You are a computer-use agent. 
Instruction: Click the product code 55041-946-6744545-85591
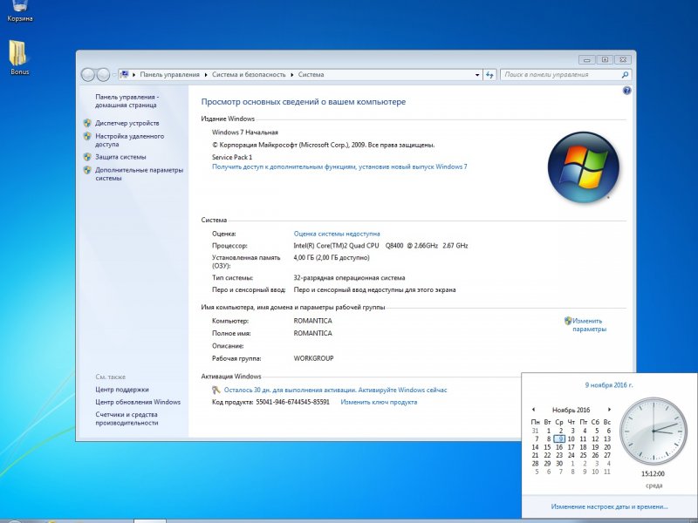click(x=293, y=402)
